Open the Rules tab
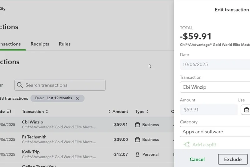 [65, 44]
